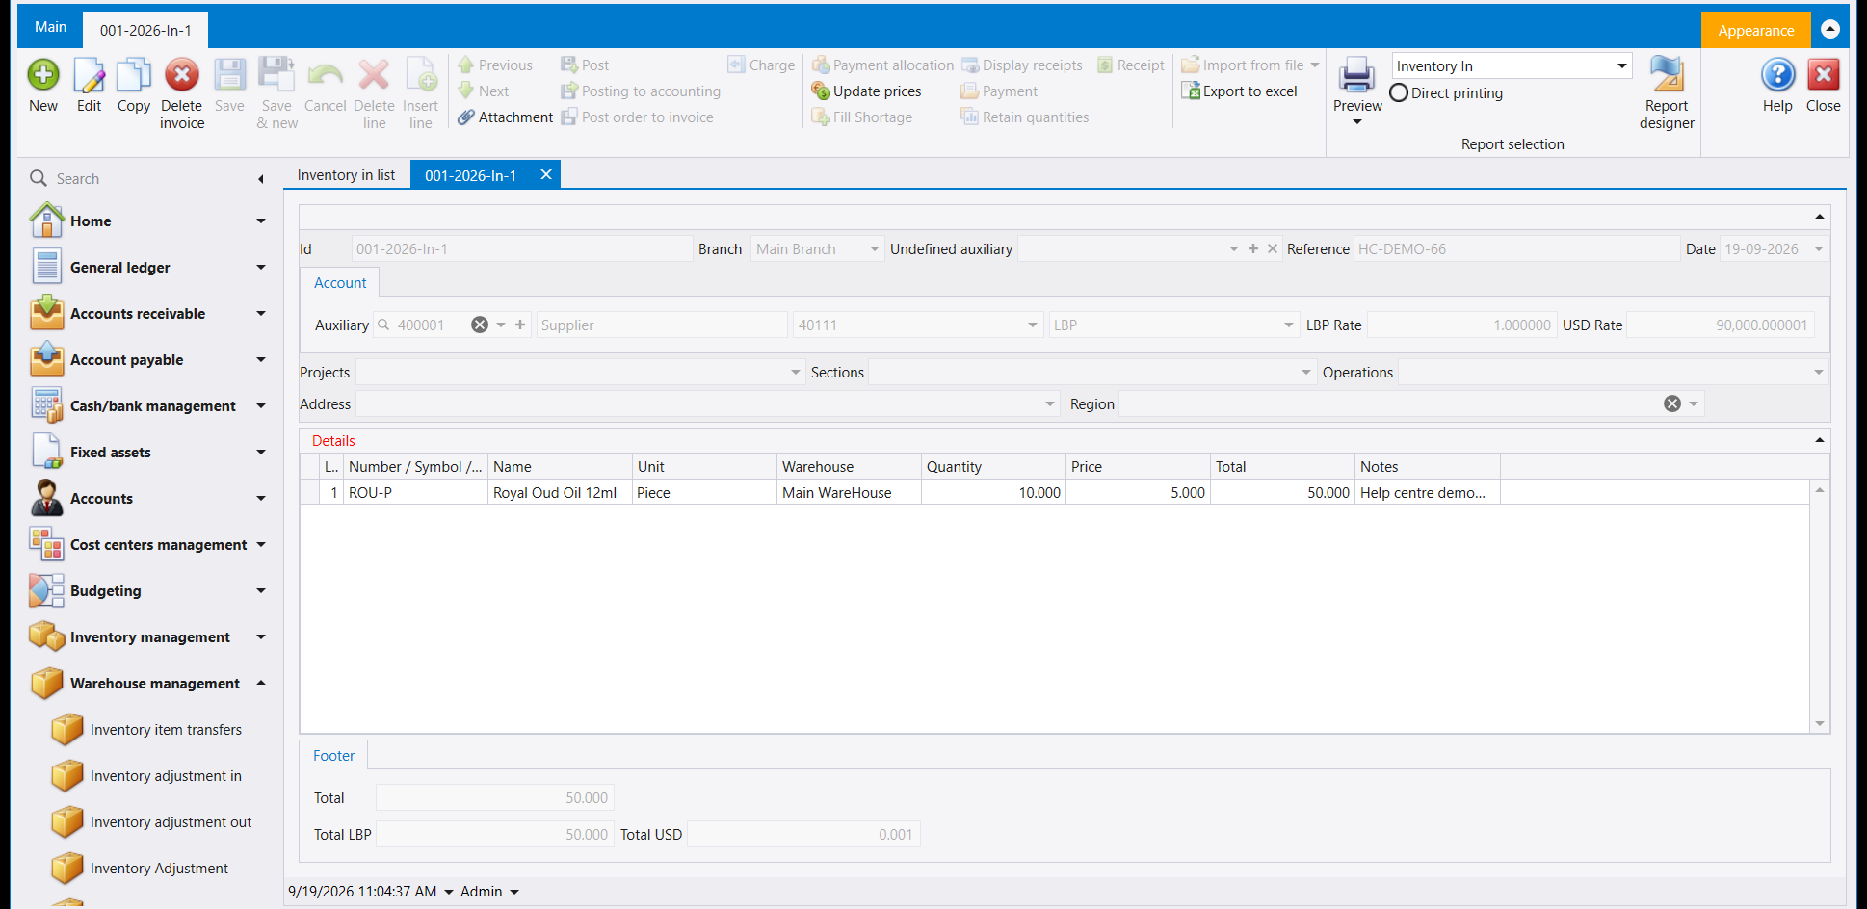Switch to the Main ribbon tab
Viewport: 1867px width, 909px height.
point(50,27)
